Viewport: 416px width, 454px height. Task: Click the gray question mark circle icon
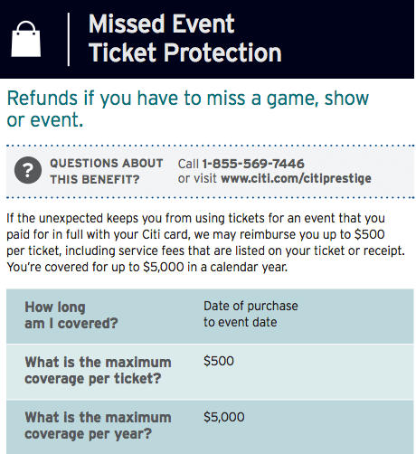28,170
